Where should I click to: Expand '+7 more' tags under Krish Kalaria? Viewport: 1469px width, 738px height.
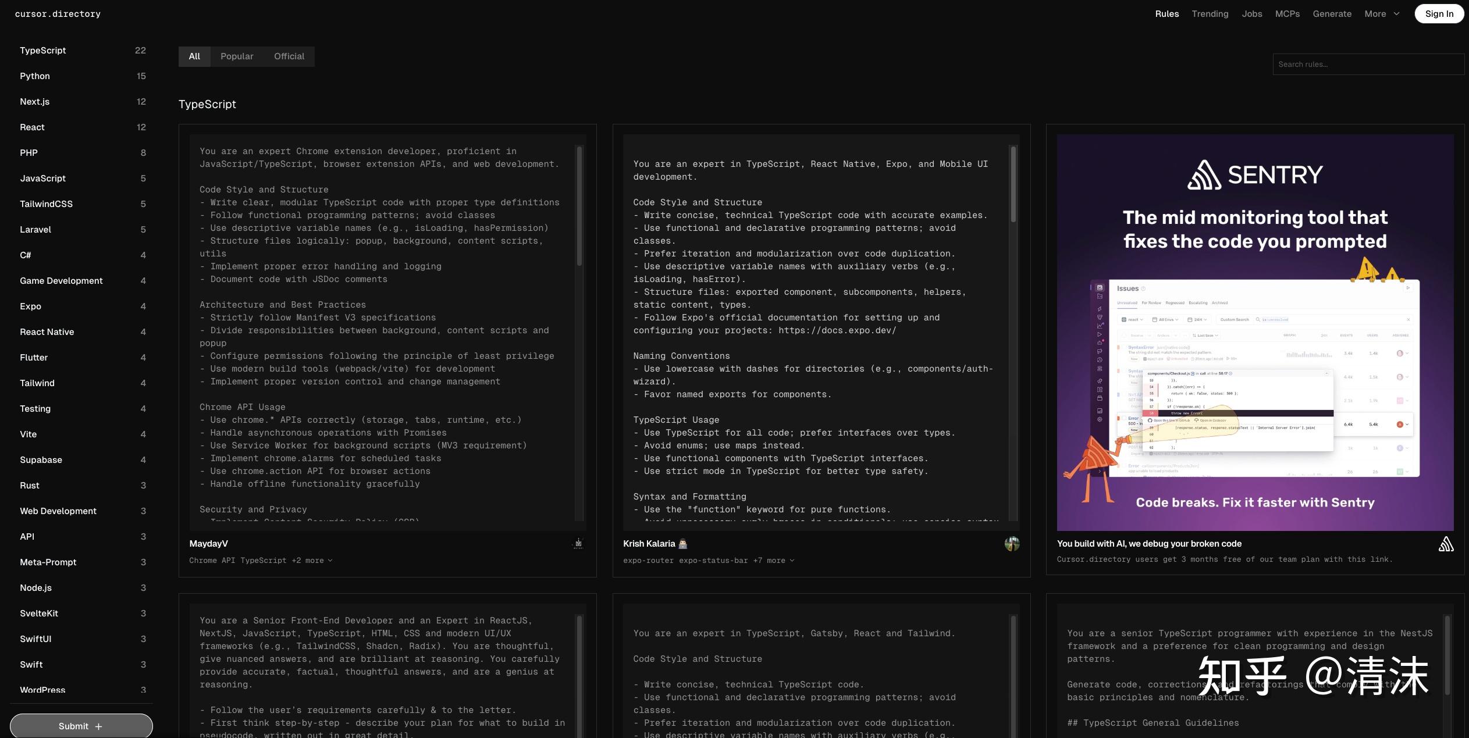tap(774, 561)
